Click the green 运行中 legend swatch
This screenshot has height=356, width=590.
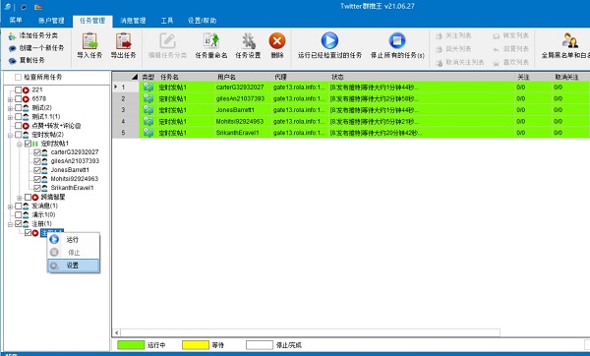click(x=131, y=345)
